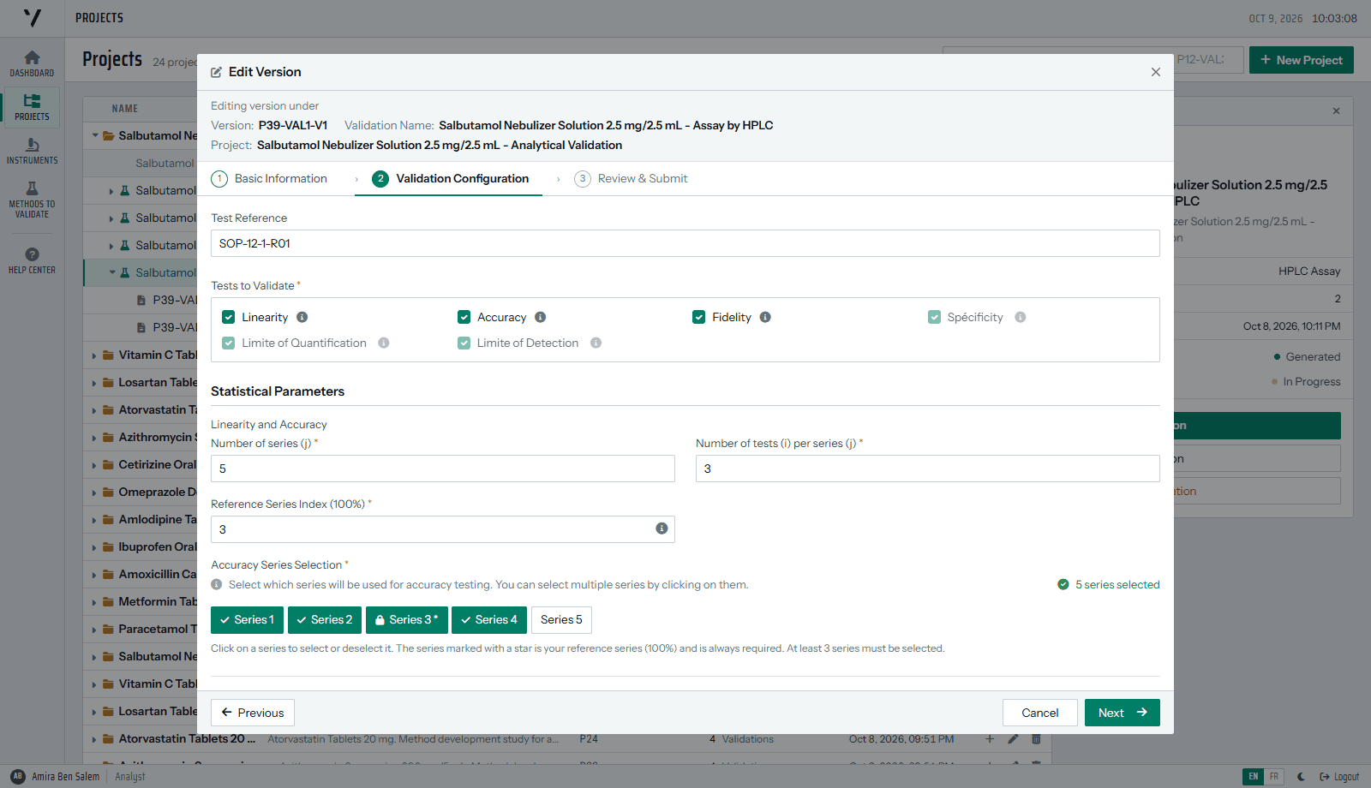Click Limite of Detection info icon
This screenshot has width=1371, height=788.
click(x=596, y=343)
